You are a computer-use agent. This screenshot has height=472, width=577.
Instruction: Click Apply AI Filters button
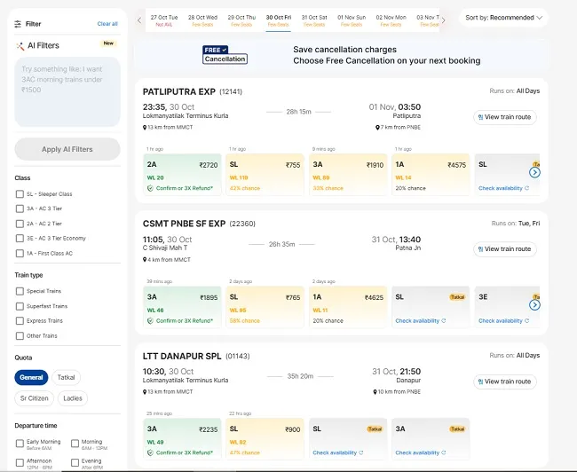[x=67, y=149]
